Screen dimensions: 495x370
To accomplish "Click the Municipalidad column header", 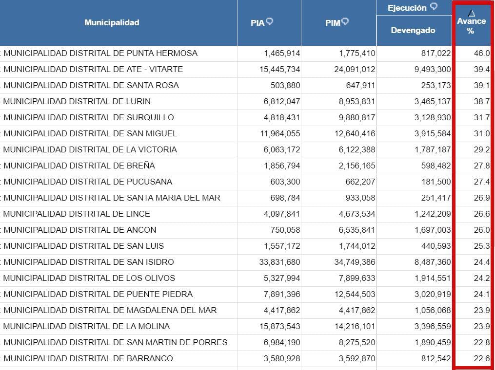I will coord(112,22).
